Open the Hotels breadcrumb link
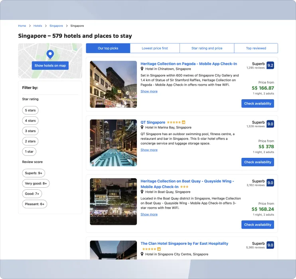 (x=38, y=26)
